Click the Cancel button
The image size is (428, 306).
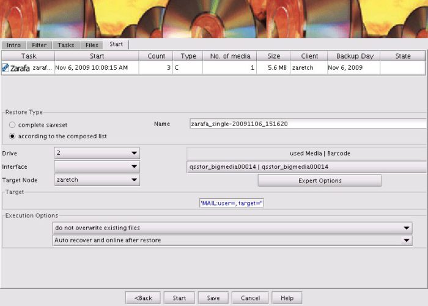pyautogui.click(x=250, y=298)
